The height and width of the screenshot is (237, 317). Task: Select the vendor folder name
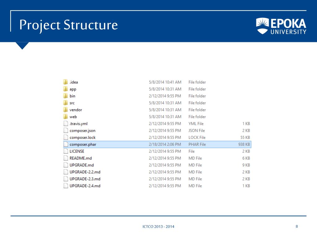(76, 110)
